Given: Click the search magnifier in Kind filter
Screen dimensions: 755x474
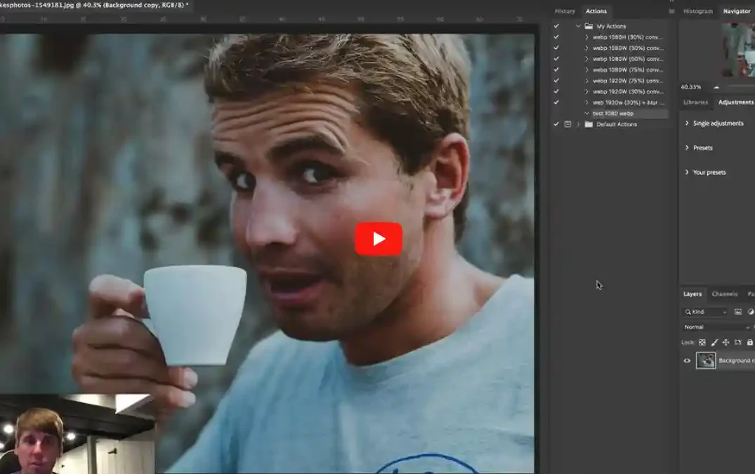Looking at the screenshot, I should click(x=688, y=312).
